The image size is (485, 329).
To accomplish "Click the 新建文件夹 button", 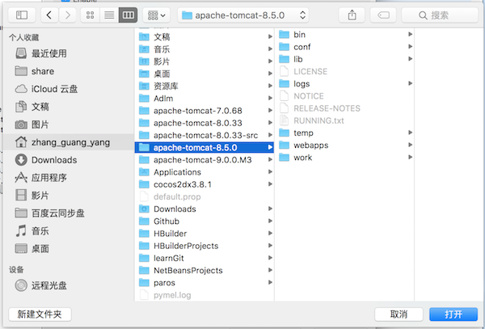I will coord(40,314).
